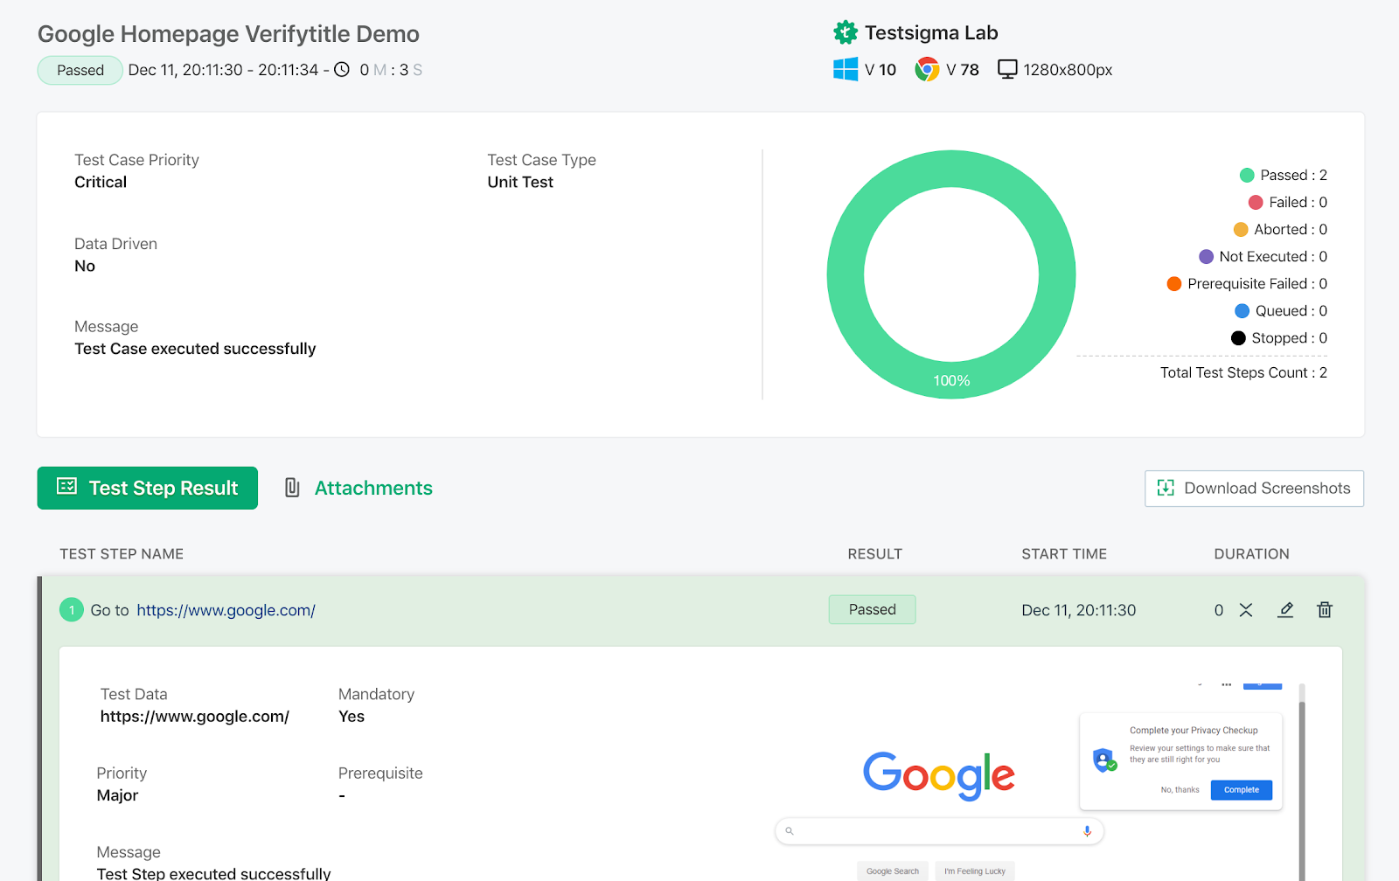
Task: Click the Total Test Steps Count text
Action: tap(1243, 373)
